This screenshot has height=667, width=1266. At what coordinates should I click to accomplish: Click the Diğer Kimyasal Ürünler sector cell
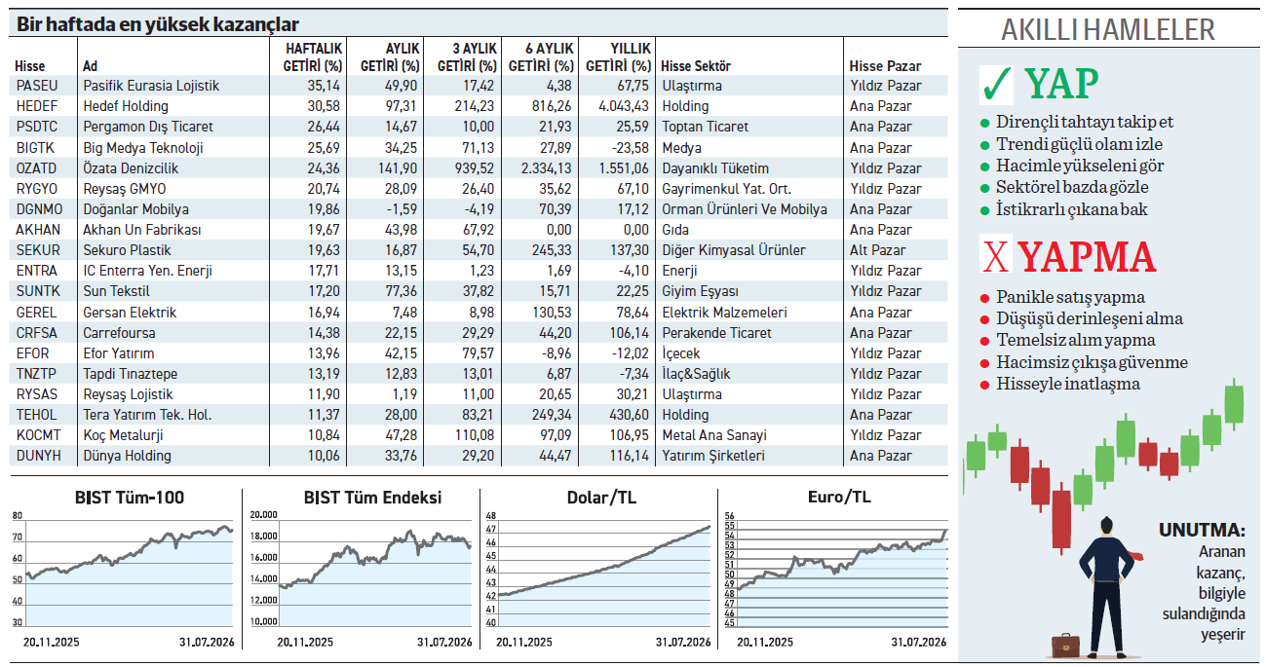[x=734, y=250]
